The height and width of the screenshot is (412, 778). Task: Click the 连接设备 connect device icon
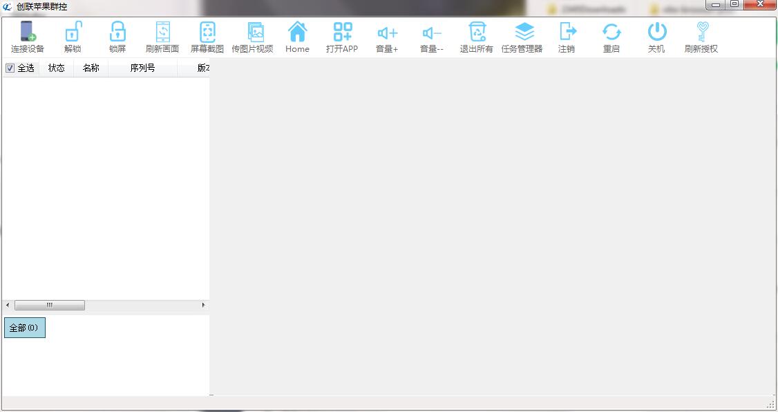pyautogui.click(x=28, y=32)
